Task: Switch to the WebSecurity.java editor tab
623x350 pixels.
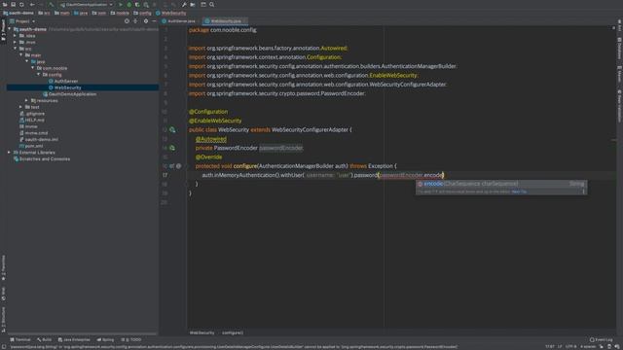Action: click(x=225, y=21)
